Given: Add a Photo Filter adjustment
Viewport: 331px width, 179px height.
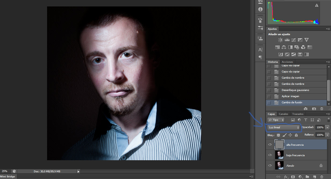Looking at the screenshot, I should [297, 47].
